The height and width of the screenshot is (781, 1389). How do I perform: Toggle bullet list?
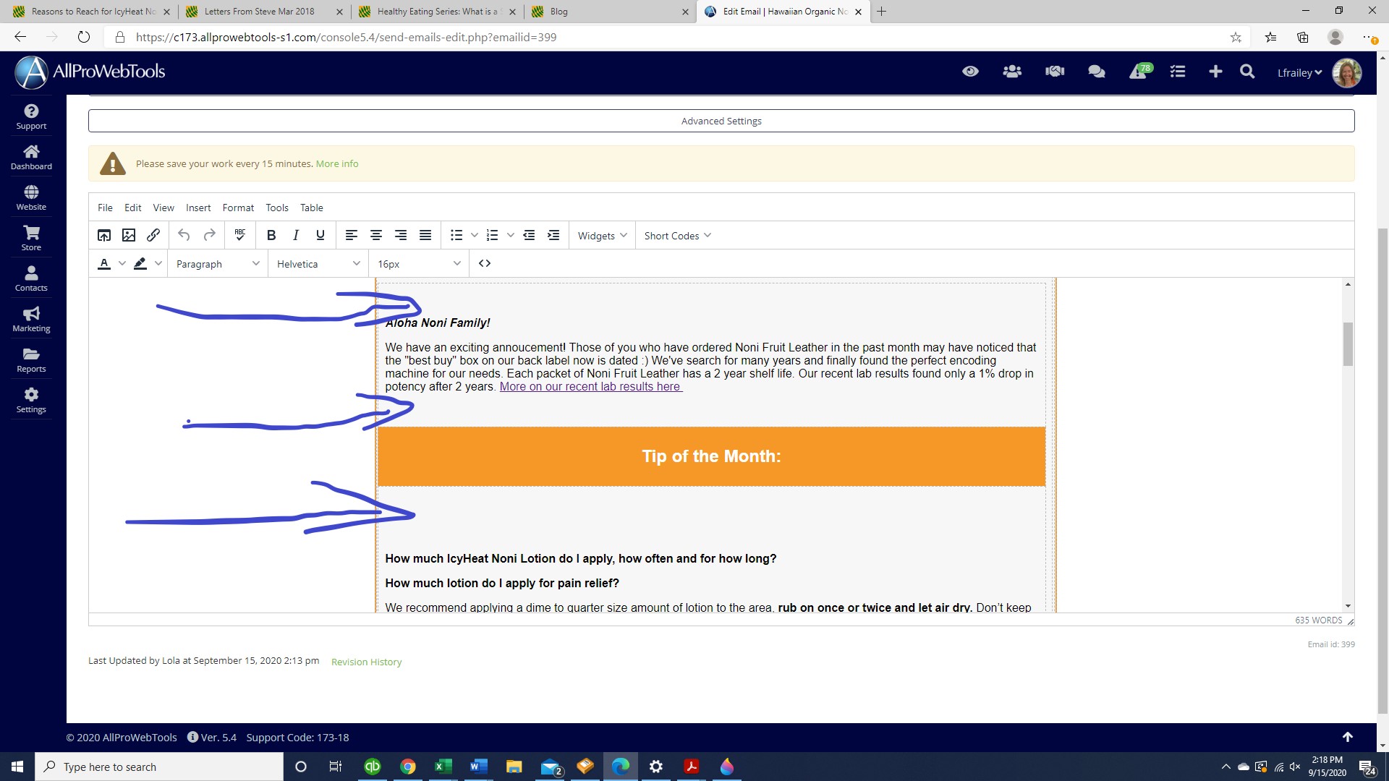click(x=456, y=235)
